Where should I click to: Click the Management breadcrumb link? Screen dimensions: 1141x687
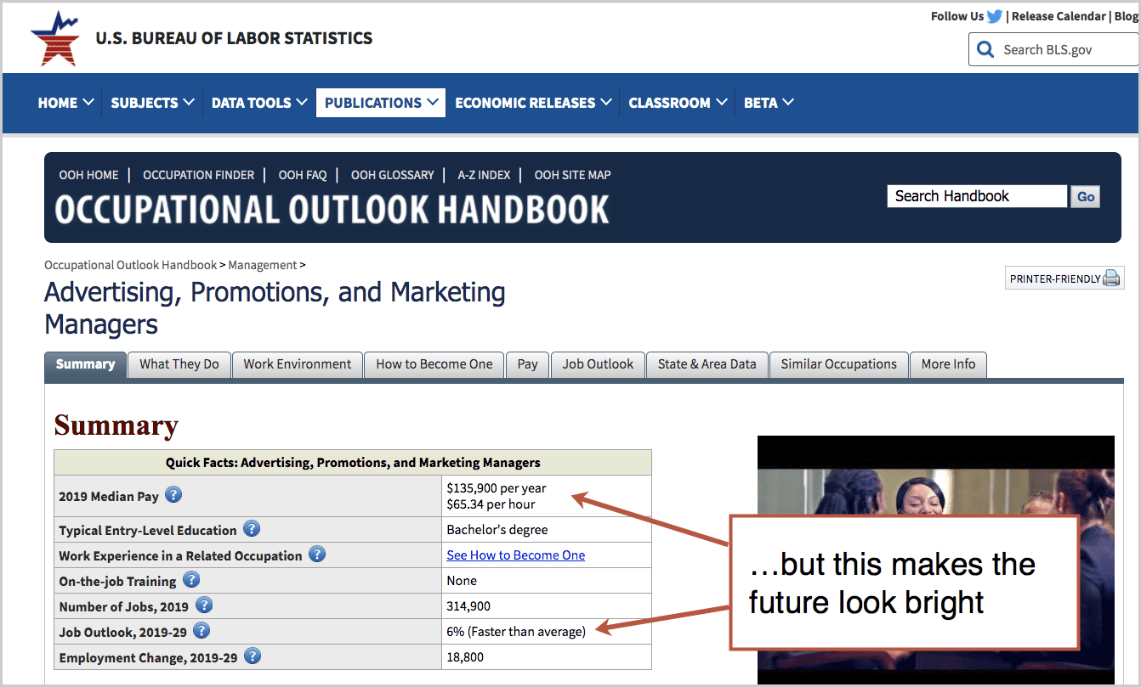click(x=263, y=265)
